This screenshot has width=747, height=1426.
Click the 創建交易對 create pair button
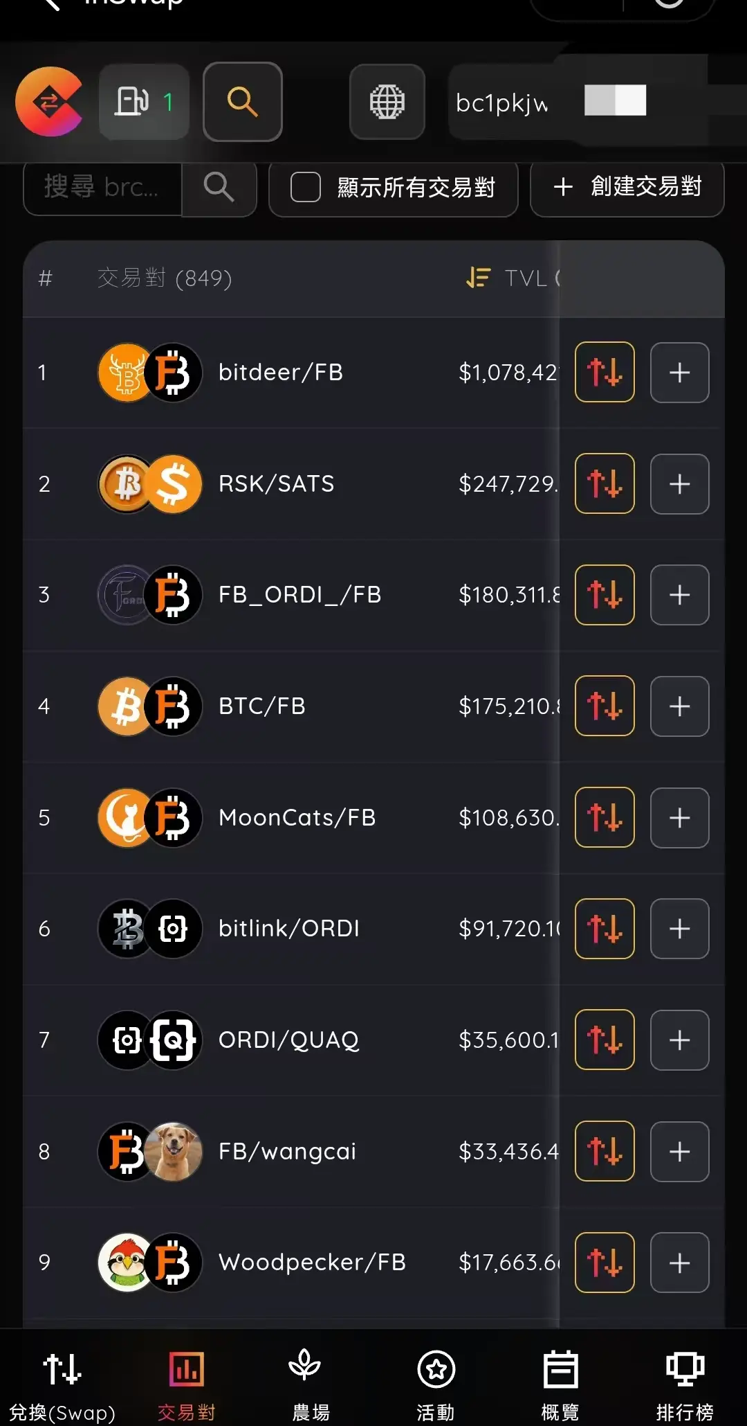[x=627, y=187]
